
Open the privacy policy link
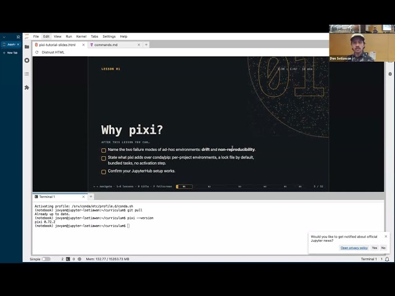[354, 248]
